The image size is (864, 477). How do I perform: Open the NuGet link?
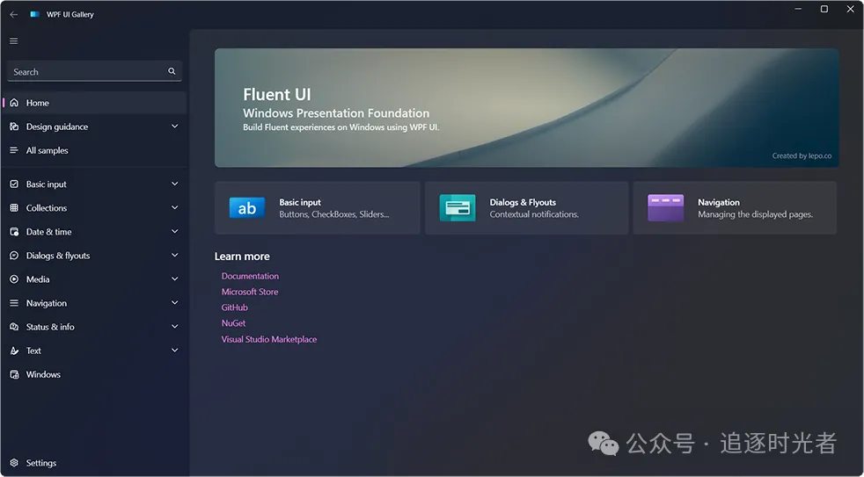(x=234, y=323)
